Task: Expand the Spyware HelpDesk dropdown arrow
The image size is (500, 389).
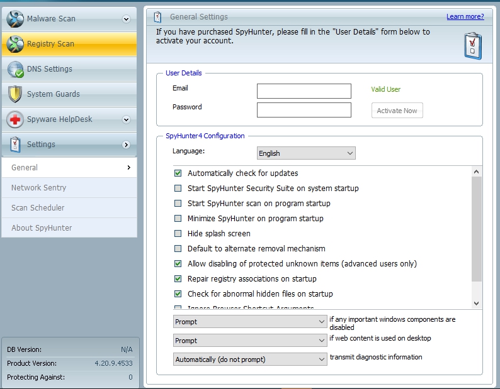Action: [127, 119]
